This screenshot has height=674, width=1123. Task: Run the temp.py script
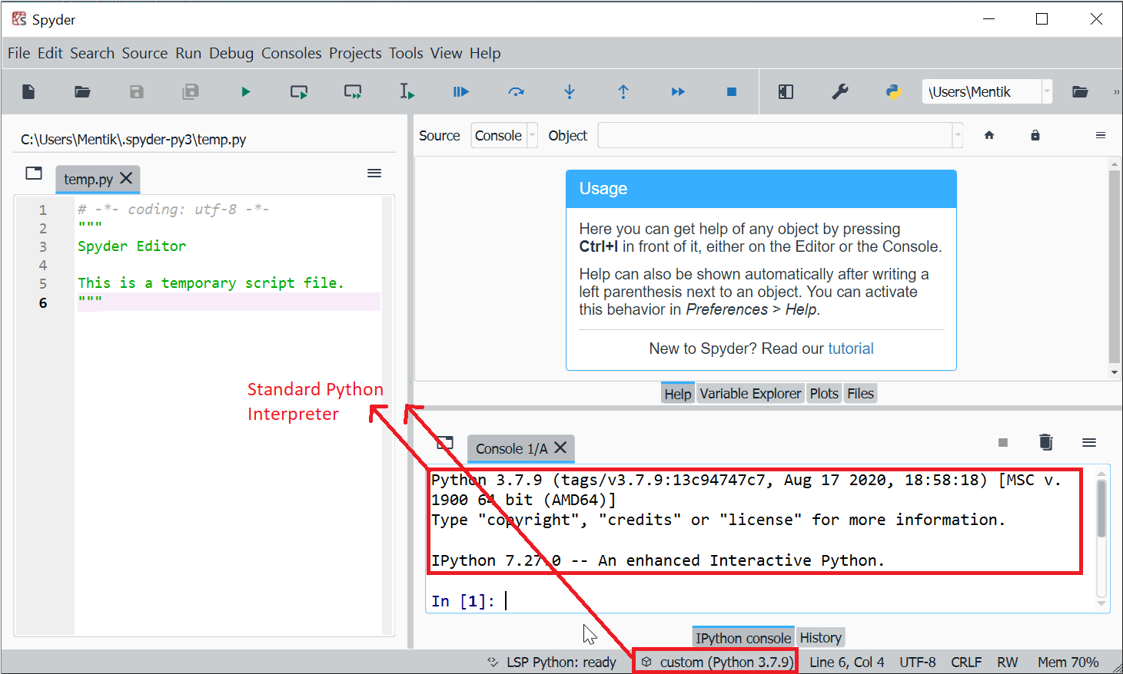pos(245,91)
